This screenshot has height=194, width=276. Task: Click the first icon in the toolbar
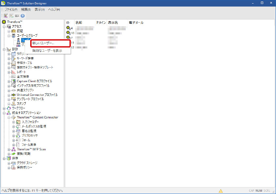[6, 16]
